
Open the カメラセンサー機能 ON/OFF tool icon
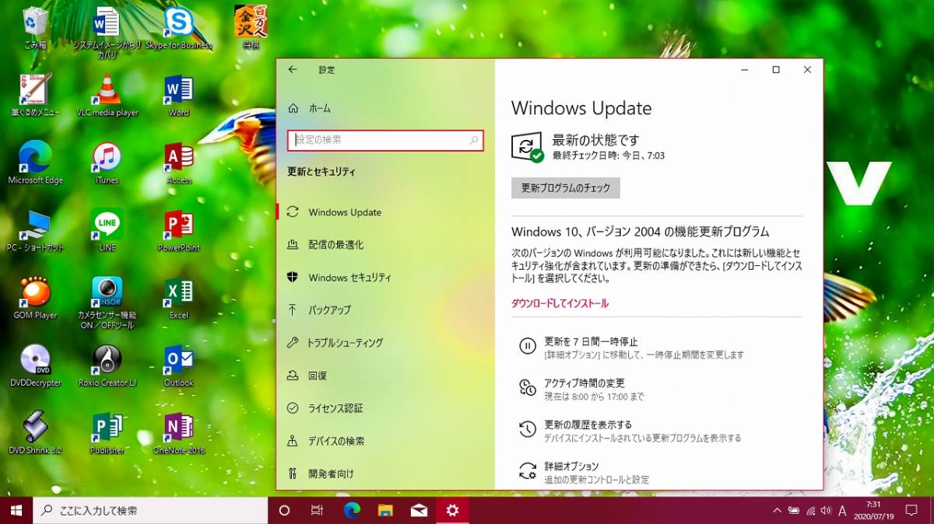[x=107, y=302]
